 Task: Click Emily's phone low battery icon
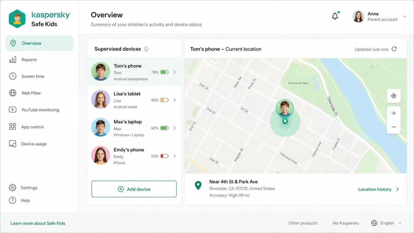tap(165, 156)
